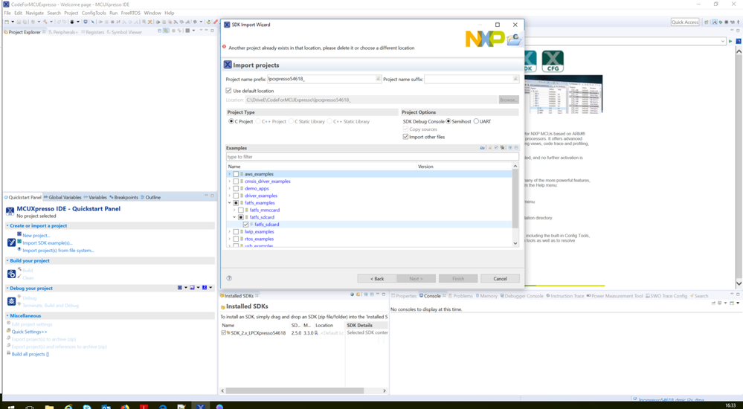Open the FreeRTOS menu
The width and height of the screenshot is (743, 409).
(x=130, y=13)
